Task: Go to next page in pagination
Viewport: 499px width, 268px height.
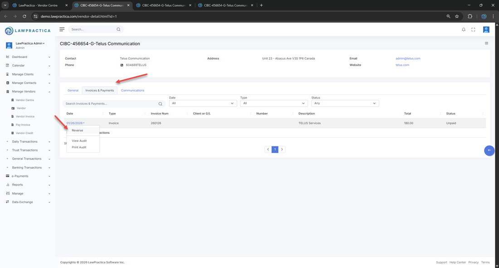Action: [282, 149]
